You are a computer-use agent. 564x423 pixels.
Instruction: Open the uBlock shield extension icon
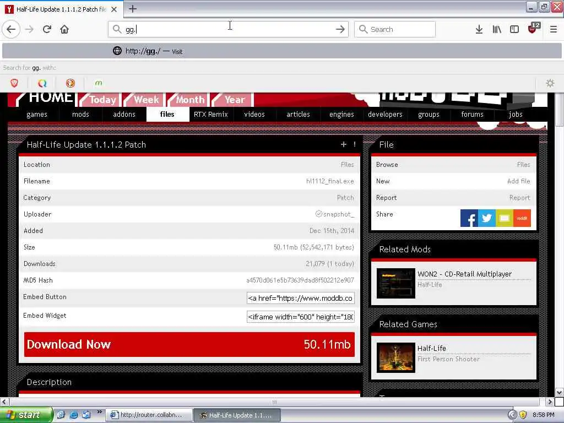pos(533,29)
